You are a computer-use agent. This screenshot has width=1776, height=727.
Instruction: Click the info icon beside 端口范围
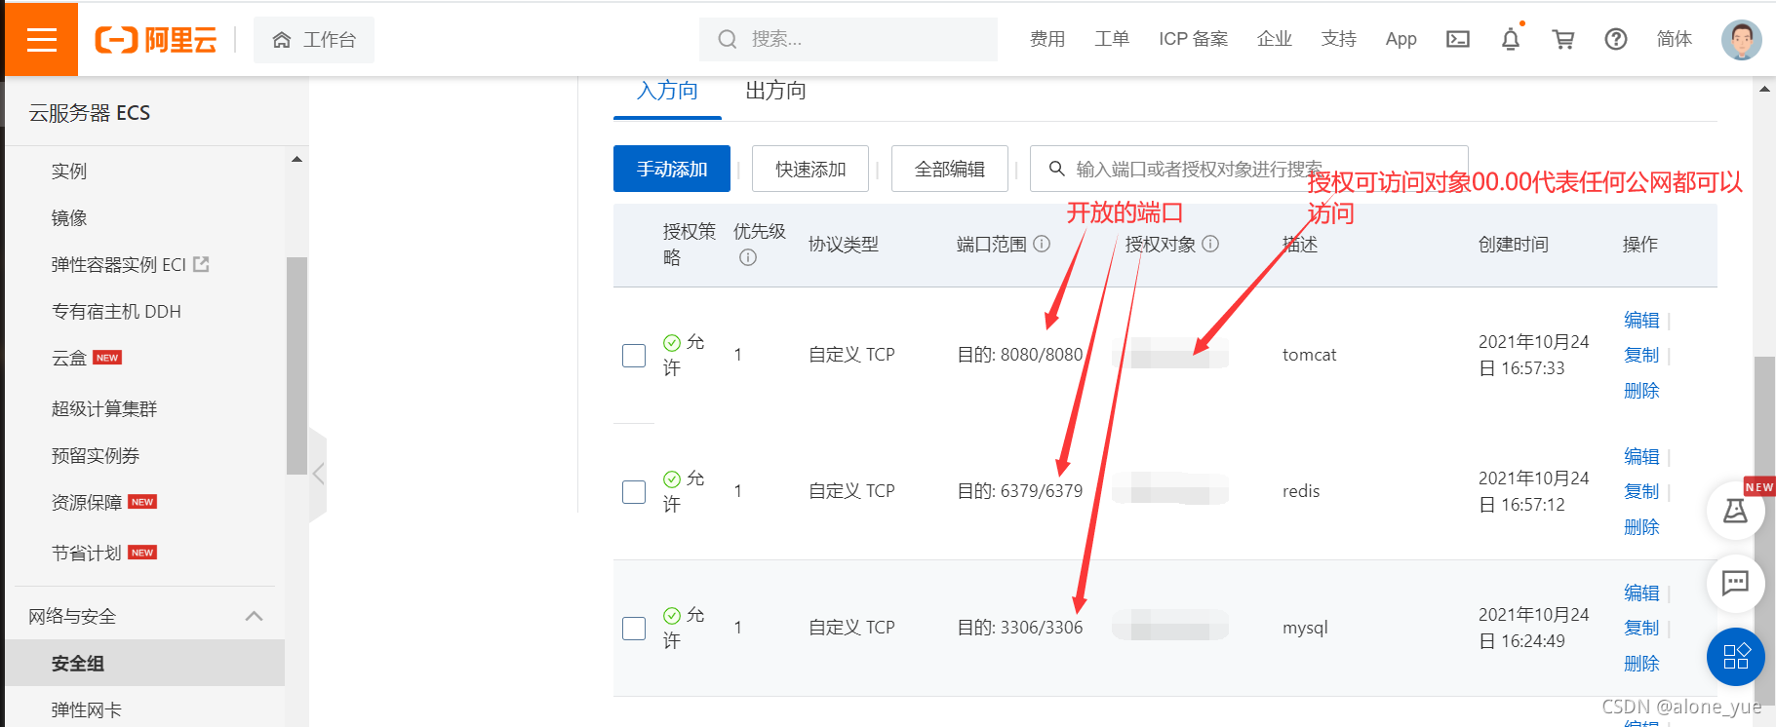[x=1042, y=244]
